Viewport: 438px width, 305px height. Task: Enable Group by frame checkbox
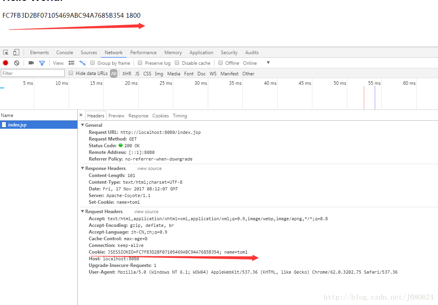(92, 63)
